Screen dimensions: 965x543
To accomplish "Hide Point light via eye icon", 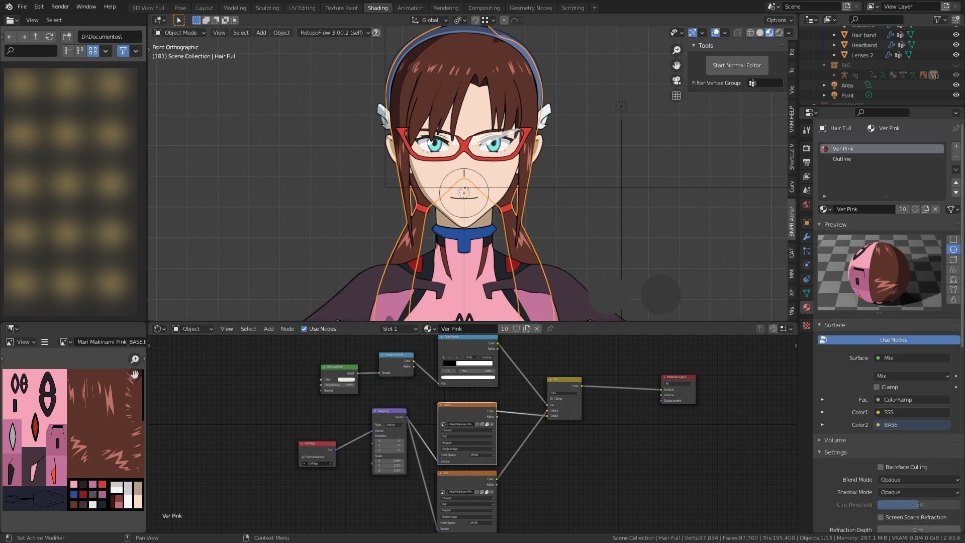I will click(x=955, y=96).
